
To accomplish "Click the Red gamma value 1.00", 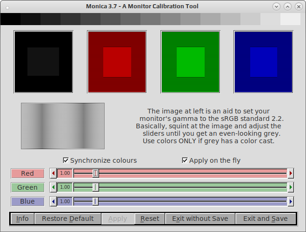I will [x=65, y=173].
